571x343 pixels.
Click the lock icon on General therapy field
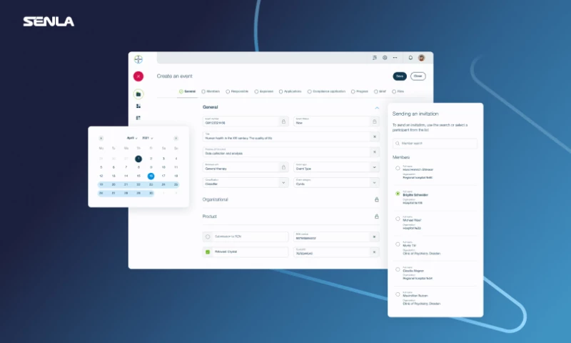[x=283, y=167]
